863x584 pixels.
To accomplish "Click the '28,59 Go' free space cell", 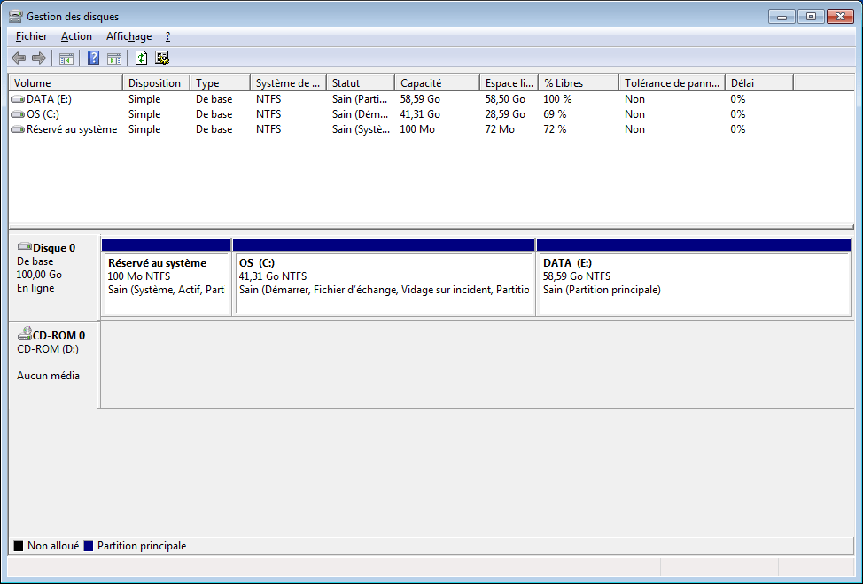I will coord(505,114).
